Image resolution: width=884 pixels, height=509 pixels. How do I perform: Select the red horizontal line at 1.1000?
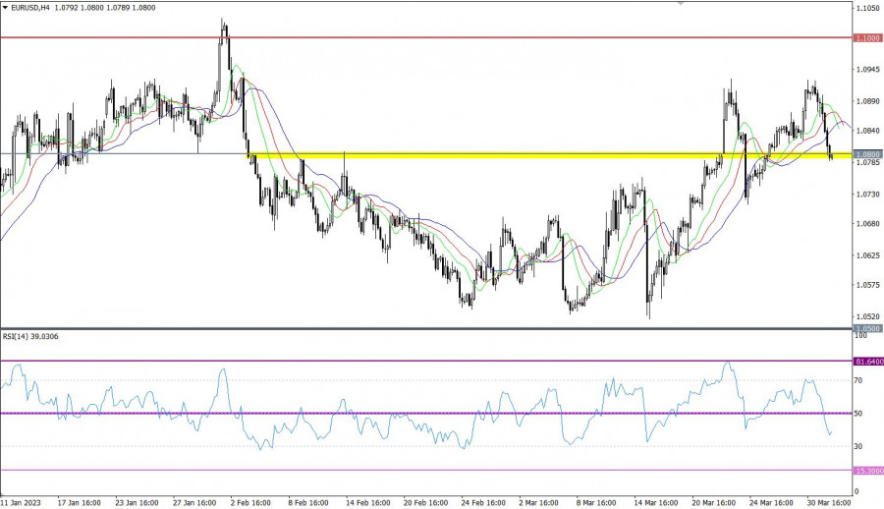393,37
